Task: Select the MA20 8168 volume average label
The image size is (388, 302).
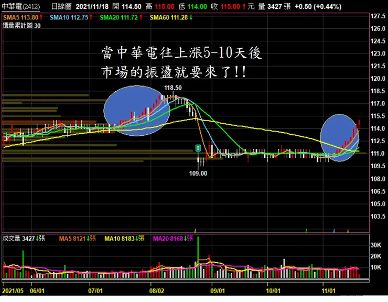Action: point(173,239)
